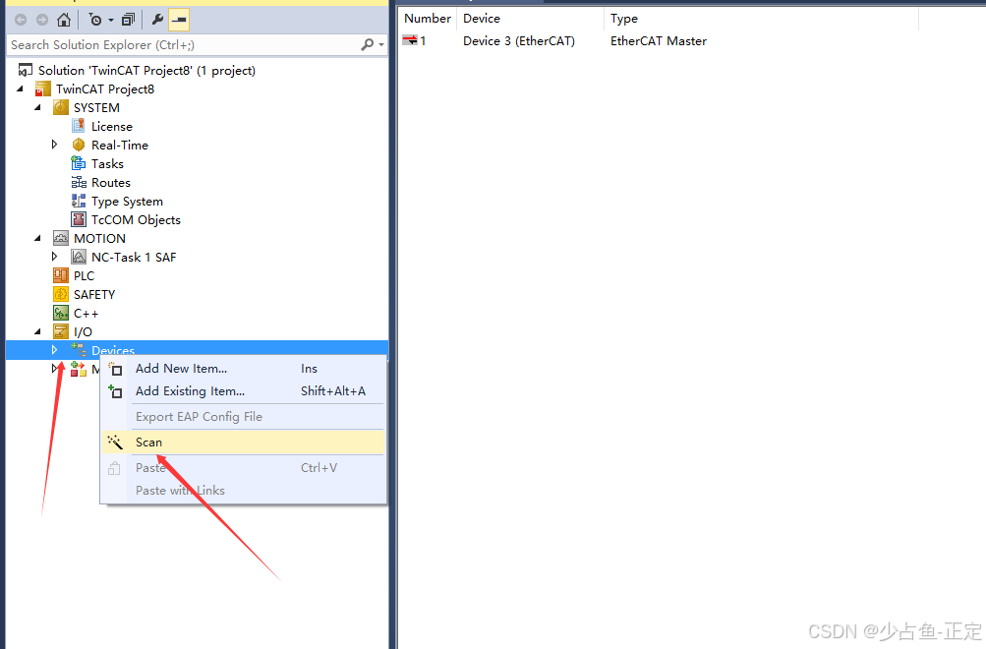986x649 pixels.
Task: Click the NC-Task 1 SAF icon
Action: (79, 258)
